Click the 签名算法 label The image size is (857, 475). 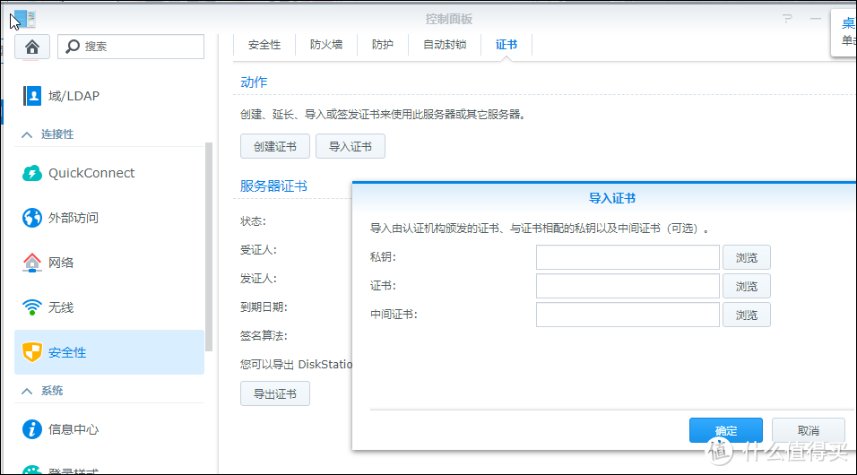tap(264, 335)
